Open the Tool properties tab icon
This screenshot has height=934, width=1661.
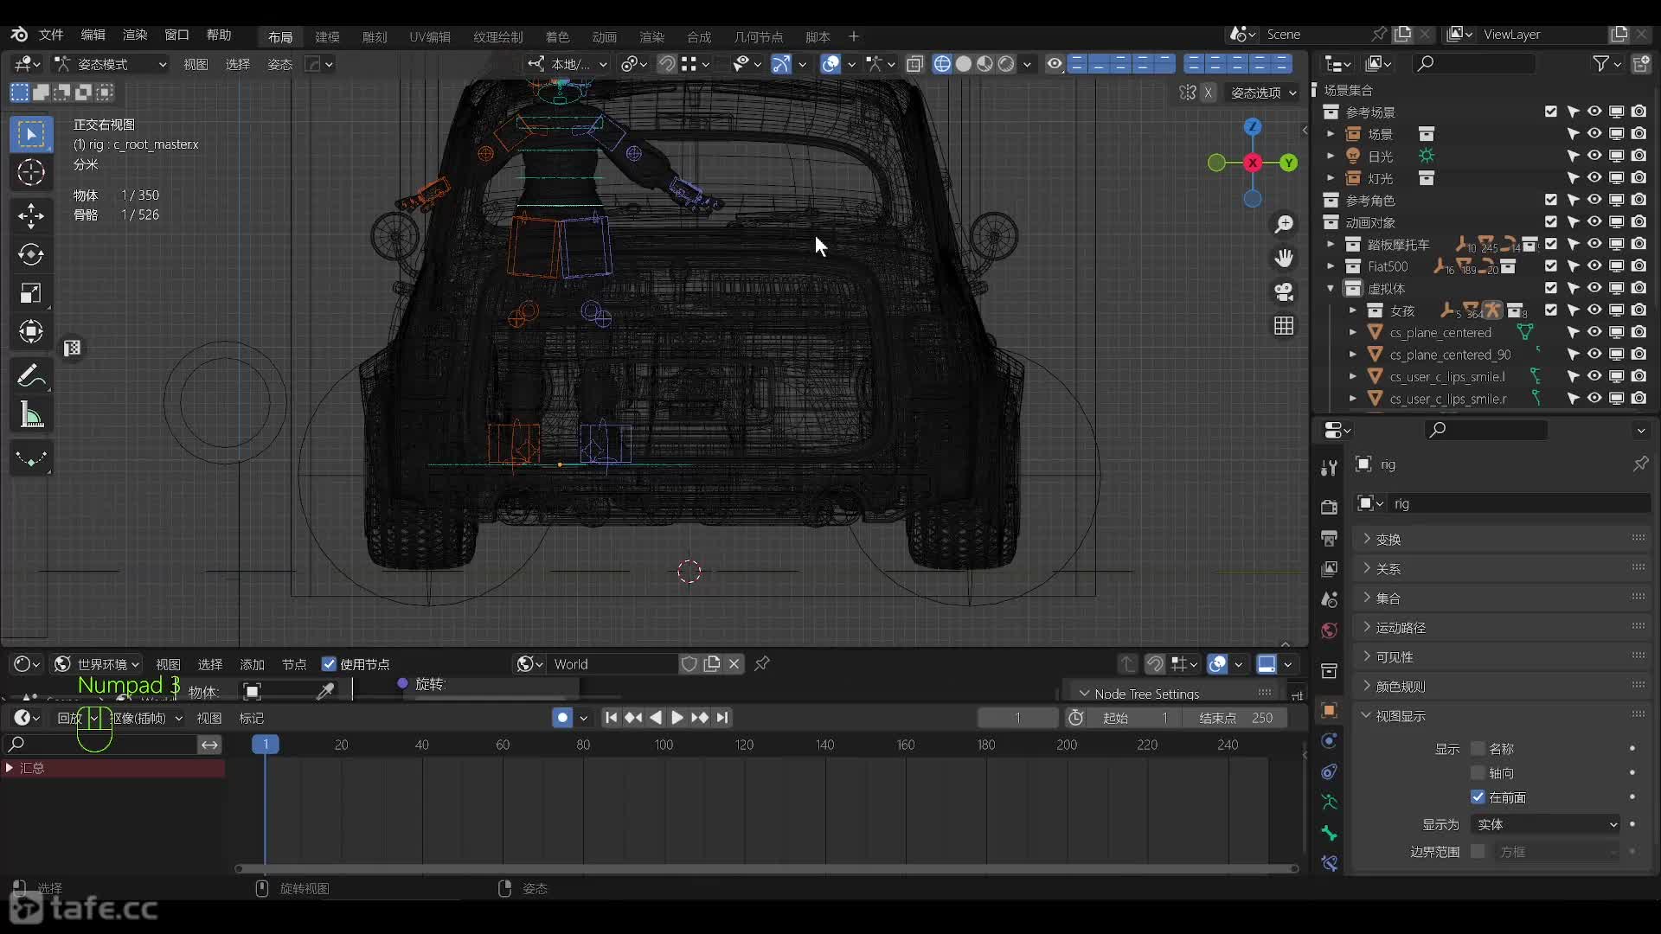[x=1330, y=468]
